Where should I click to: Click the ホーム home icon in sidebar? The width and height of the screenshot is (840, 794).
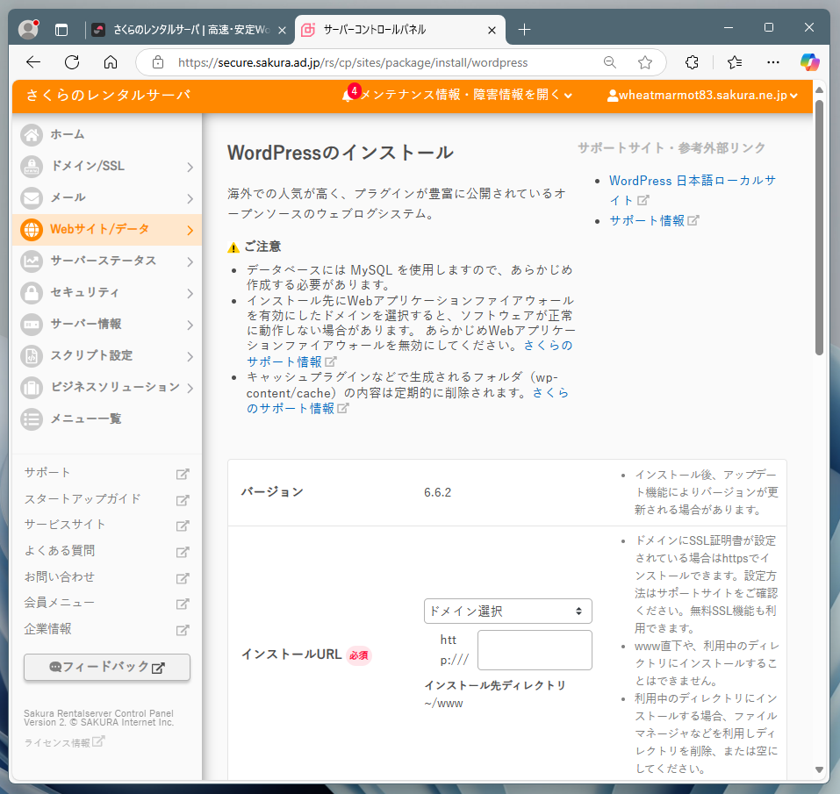tap(32, 135)
